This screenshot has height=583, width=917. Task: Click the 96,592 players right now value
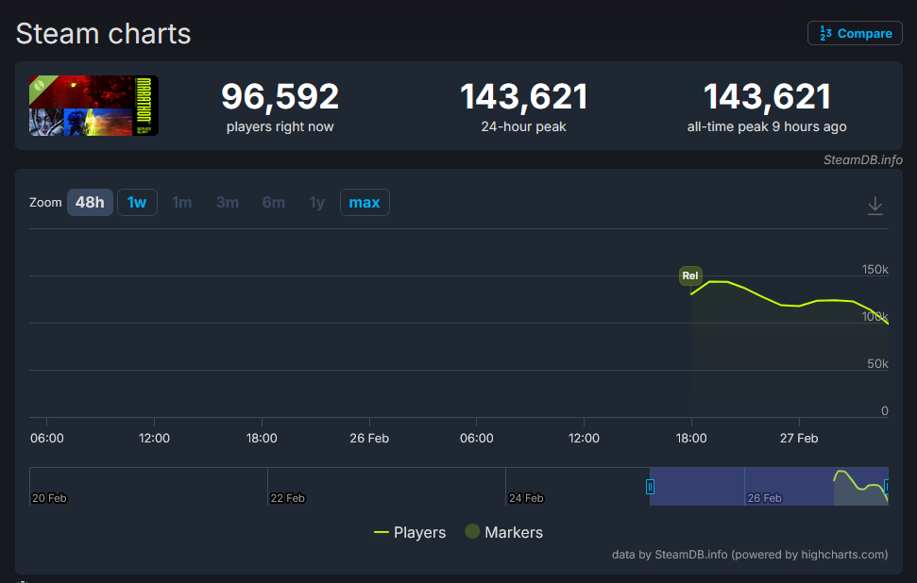pos(280,96)
